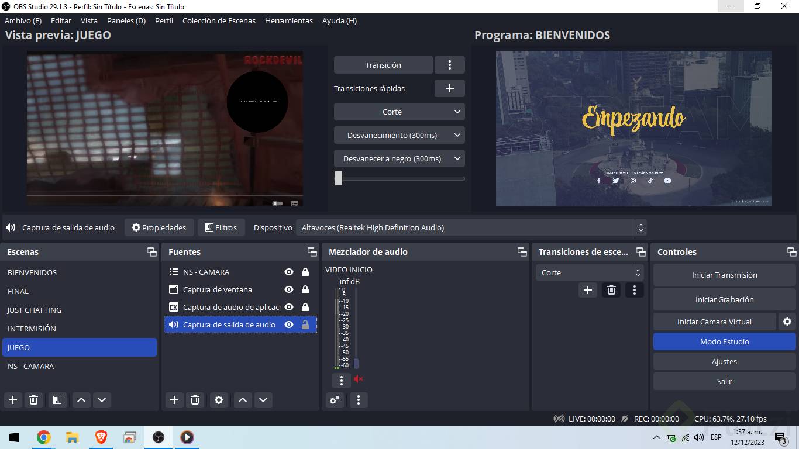The height and width of the screenshot is (449, 799).
Task: Select the BIENVENIDOS scene
Action: [x=80, y=272]
